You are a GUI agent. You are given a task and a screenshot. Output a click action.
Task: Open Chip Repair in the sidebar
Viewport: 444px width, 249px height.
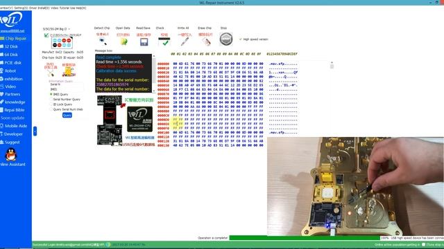click(13, 39)
